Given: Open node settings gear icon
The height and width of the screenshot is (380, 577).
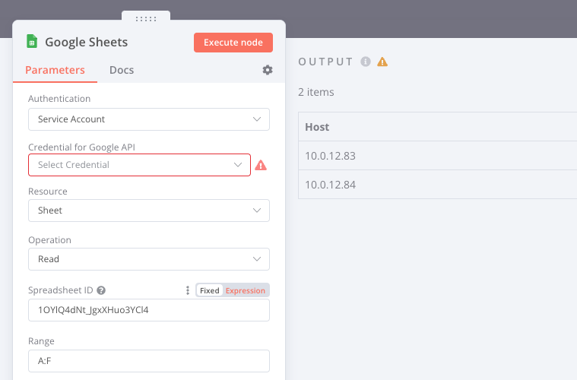Looking at the screenshot, I should pyautogui.click(x=268, y=70).
